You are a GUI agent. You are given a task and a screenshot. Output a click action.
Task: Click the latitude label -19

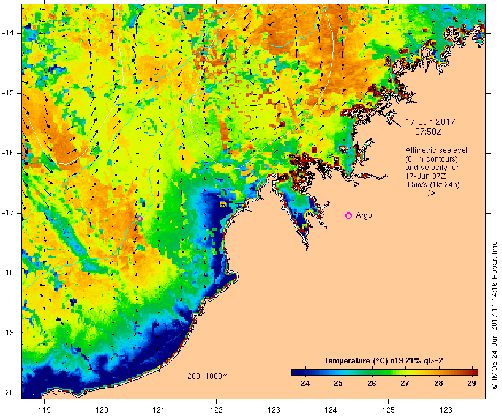coord(8,333)
